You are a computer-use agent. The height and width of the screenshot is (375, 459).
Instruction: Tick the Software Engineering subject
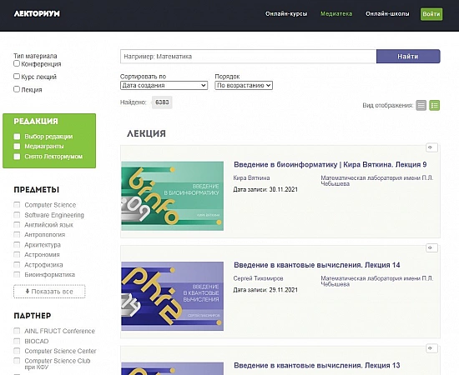tap(17, 215)
